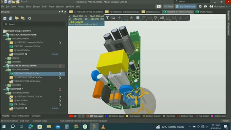231x130 pixels.
Task: Click the place string A icon
Action: (x=180, y=18)
